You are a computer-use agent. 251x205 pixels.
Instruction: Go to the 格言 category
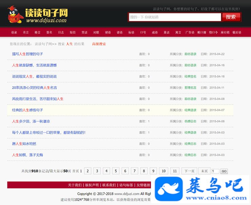tap(37, 32)
